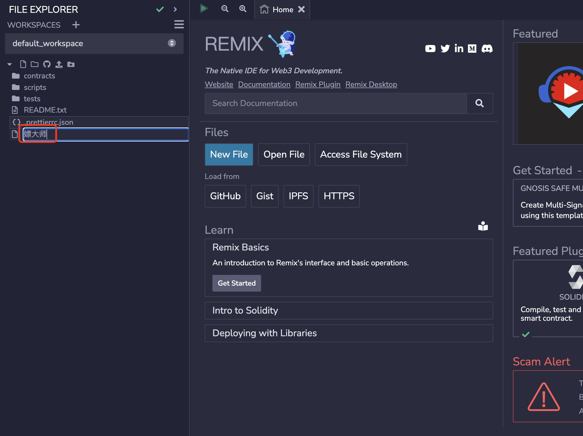Image resolution: width=583 pixels, height=436 pixels.
Task: Switch to the Home tab
Action: (282, 10)
